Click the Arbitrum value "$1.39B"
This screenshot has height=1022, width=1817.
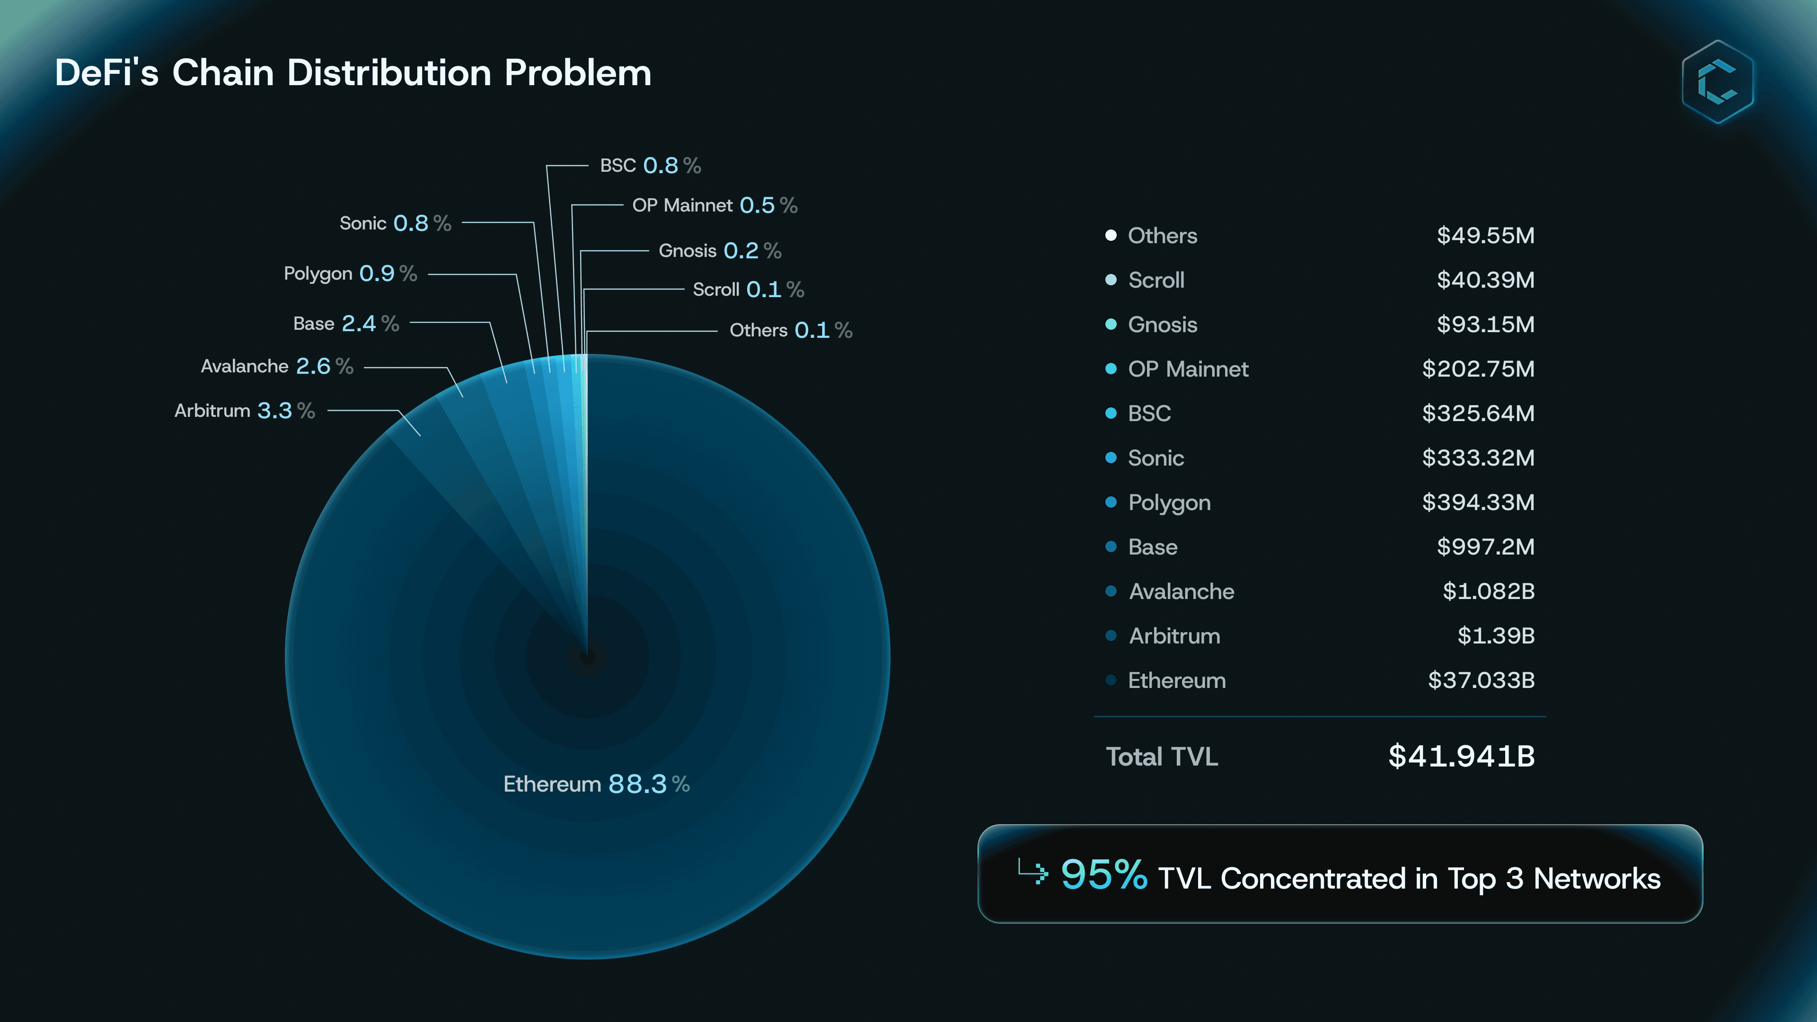point(1496,635)
